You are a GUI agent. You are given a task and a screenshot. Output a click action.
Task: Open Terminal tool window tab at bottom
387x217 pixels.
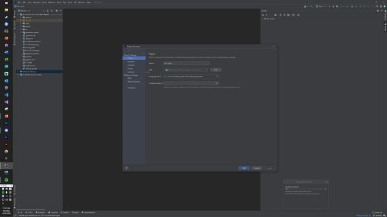53,212
